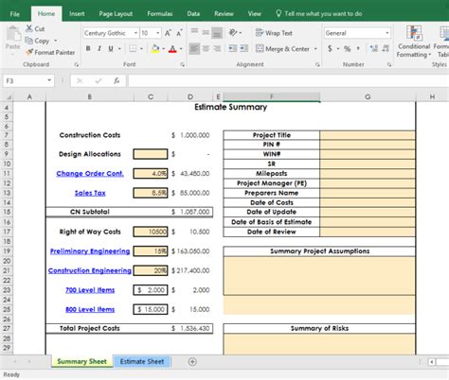Click the formula bar input area
This screenshot has height=380, width=449.
point(289,81)
